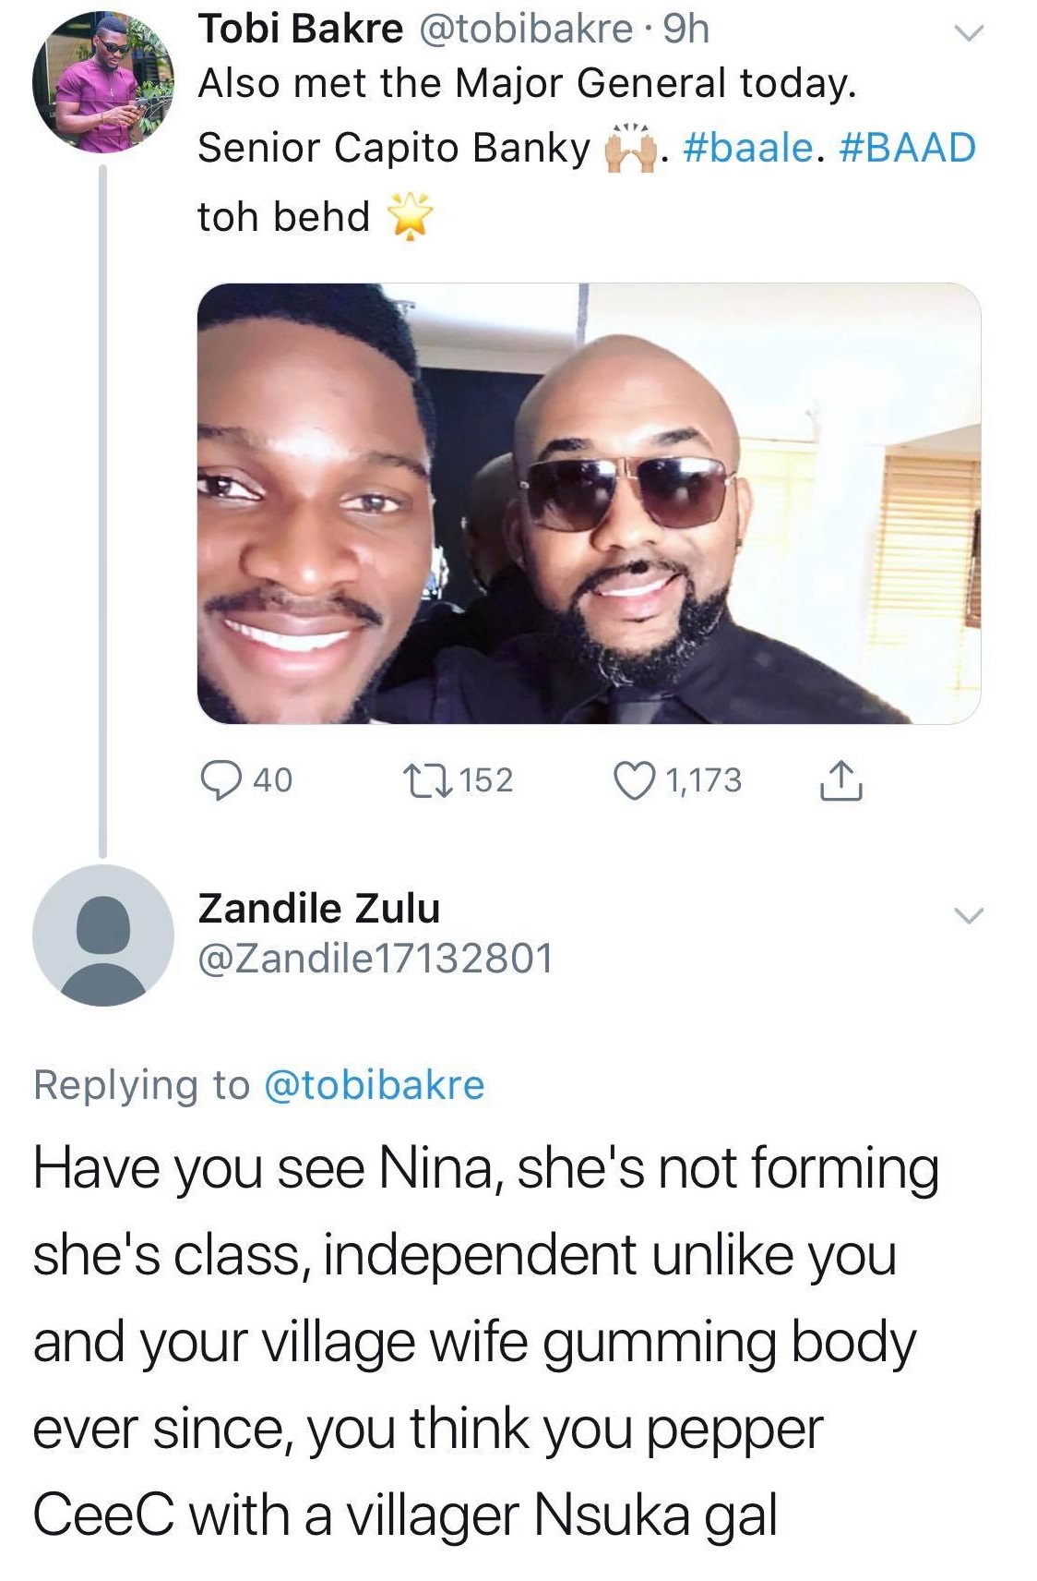Tap the raised hands emoji in the tweet
Image resolution: width=1037 pixels, height=1581 pixels.
629,141
